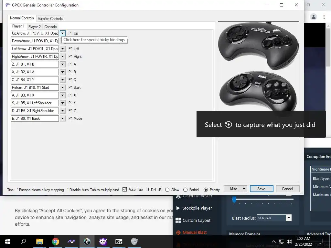
Task: Open Stockpile Player in the RTC window
Action: [194, 208]
